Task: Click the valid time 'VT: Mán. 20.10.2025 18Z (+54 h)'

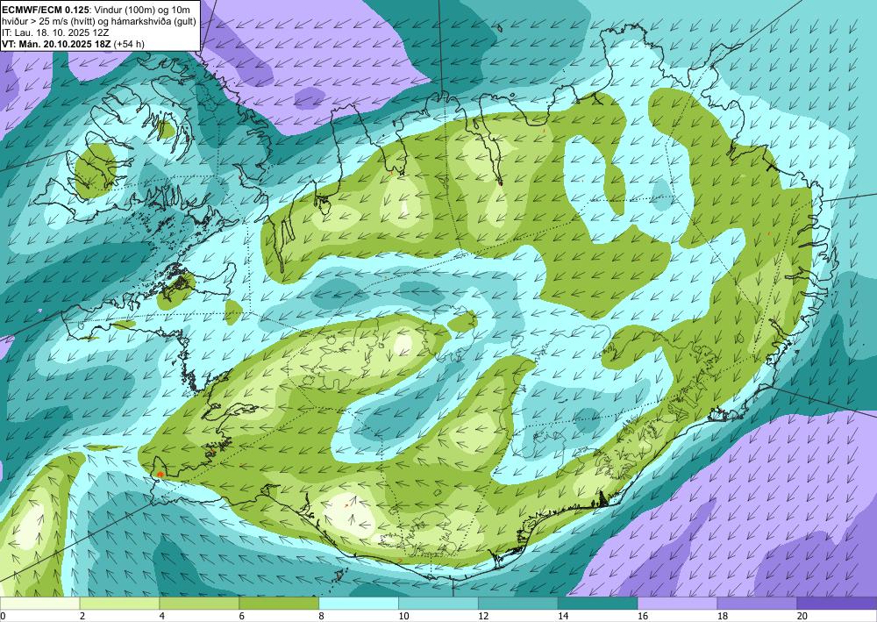Action: [73, 44]
